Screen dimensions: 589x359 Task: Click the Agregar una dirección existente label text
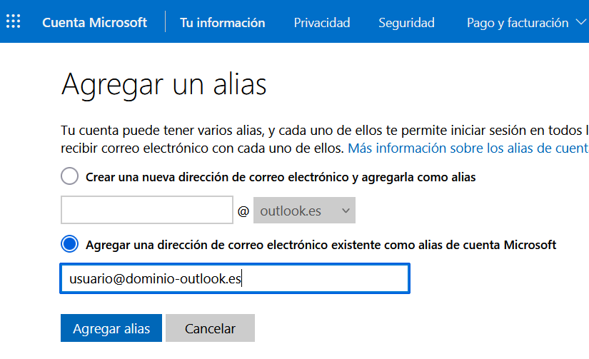tap(321, 245)
